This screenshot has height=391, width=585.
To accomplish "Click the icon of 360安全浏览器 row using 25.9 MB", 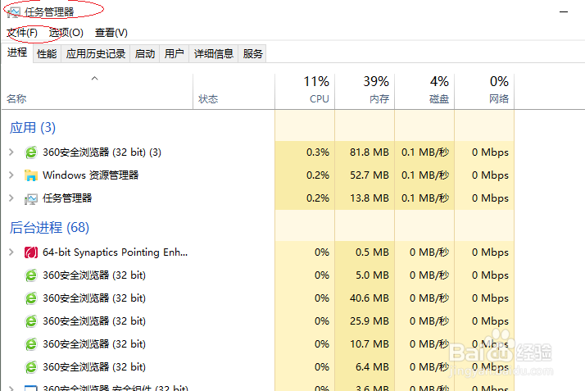I will click(x=31, y=321).
